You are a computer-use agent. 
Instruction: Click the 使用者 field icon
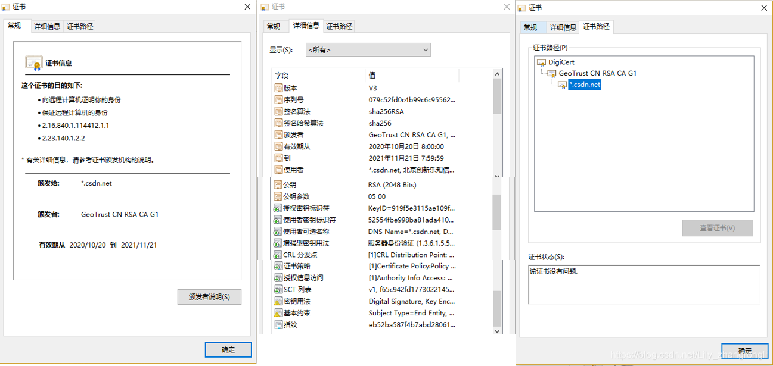(278, 170)
